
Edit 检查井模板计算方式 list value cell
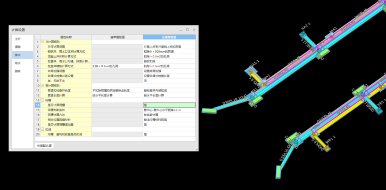coord(117,66)
